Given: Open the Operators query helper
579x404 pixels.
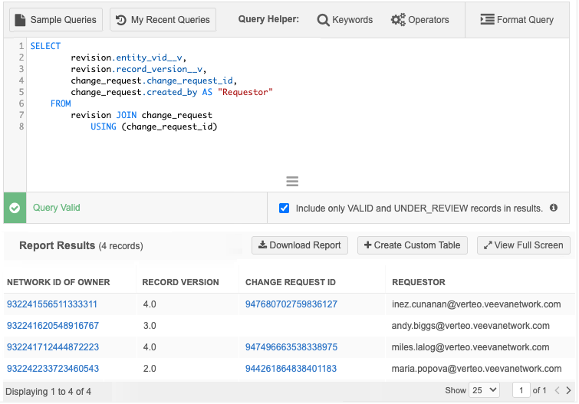Looking at the screenshot, I should [419, 20].
